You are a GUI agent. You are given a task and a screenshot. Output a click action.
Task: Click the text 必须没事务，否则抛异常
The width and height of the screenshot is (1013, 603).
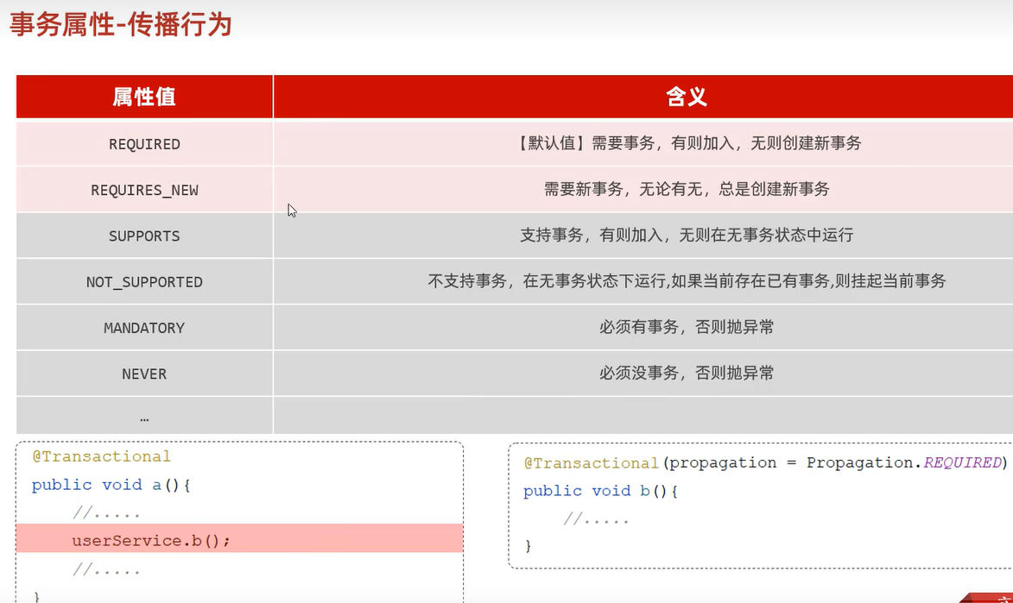(686, 373)
